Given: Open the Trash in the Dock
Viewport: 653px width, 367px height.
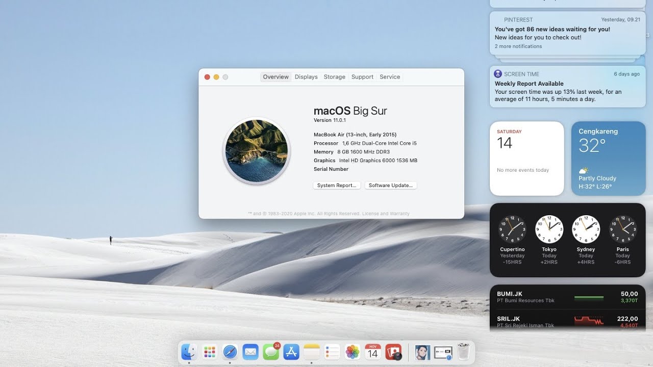Looking at the screenshot, I should 463,352.
